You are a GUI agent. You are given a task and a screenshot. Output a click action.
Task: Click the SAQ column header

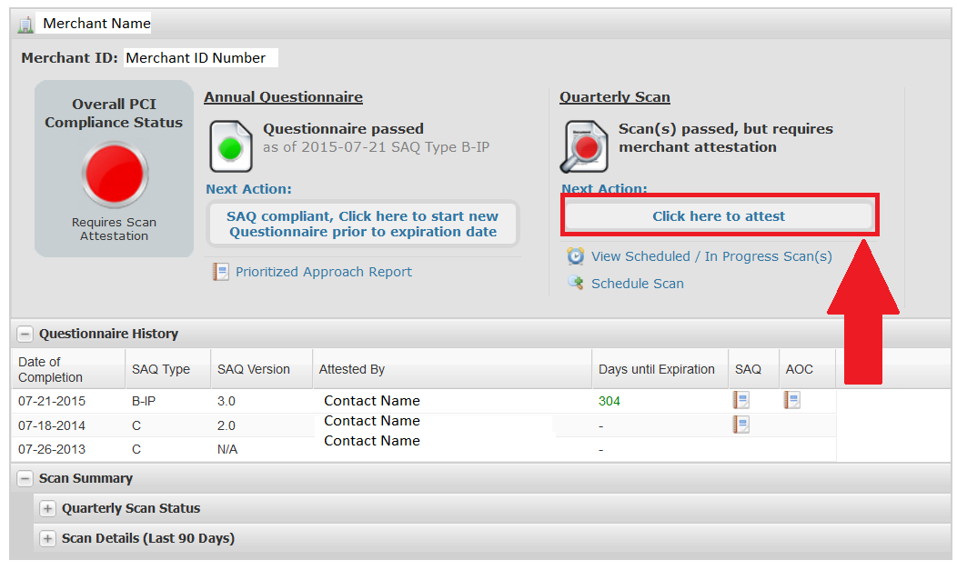(x=754, y=369)
